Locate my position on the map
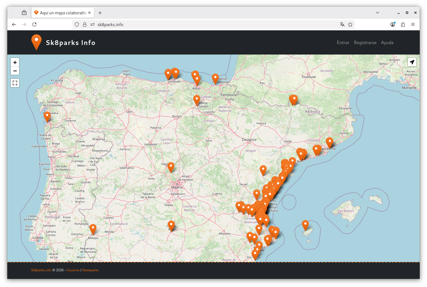Image resolution: width=427 pixels, height=287 pixels. pos(412,62)
